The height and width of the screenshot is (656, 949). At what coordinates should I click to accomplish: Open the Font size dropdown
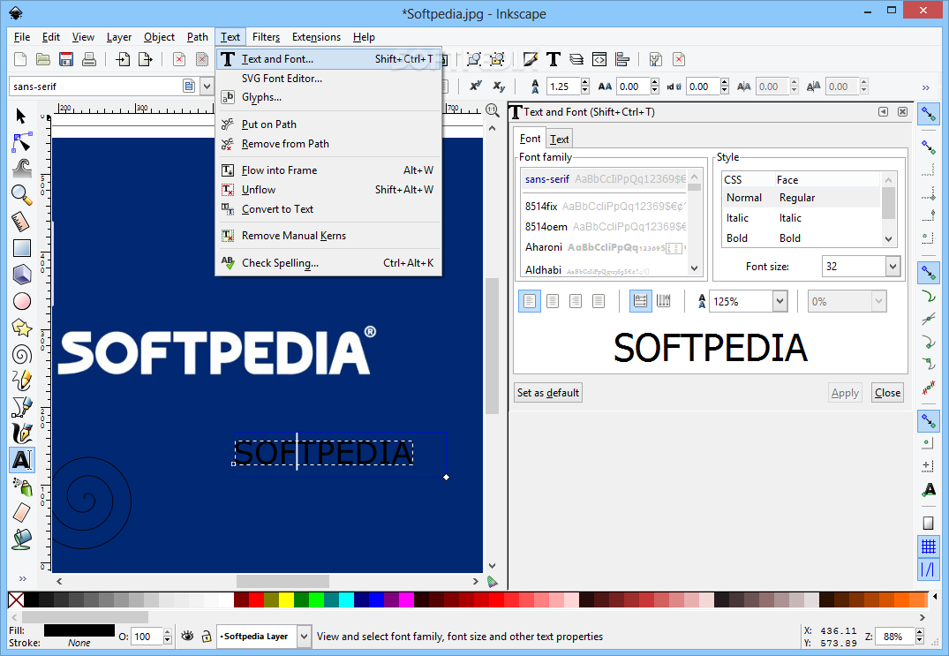pos(893,267)
